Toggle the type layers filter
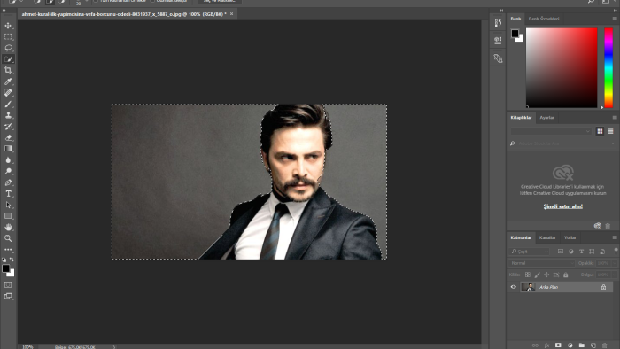The width and height of the screenshot is (620, 349). click(581, 252)
